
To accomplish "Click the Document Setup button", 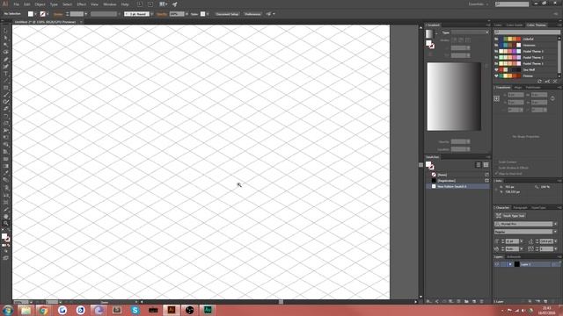I will point(227,14).
